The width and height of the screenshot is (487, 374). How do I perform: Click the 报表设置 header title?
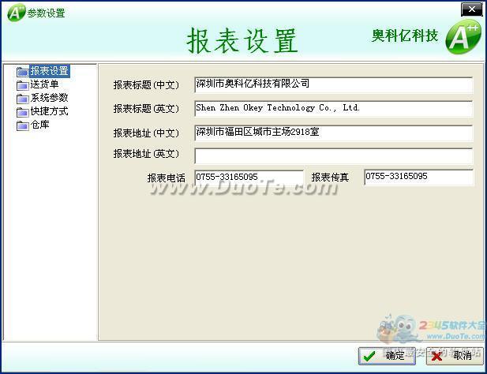tap(242, 41)
